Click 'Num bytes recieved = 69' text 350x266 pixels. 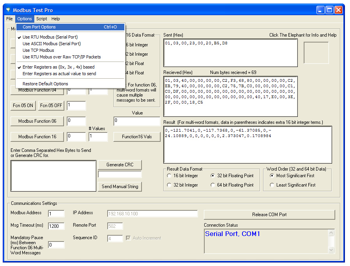click(x=233, y=72)
